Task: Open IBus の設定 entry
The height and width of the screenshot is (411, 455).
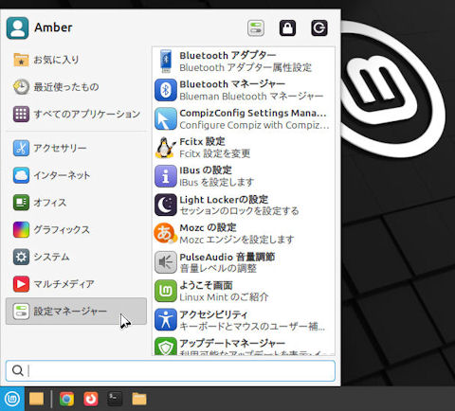Action: tap(244, 176)
